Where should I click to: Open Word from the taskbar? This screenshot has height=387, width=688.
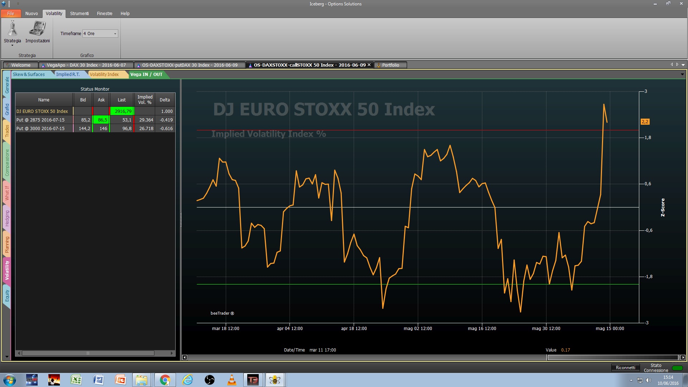tap(98, 380)
